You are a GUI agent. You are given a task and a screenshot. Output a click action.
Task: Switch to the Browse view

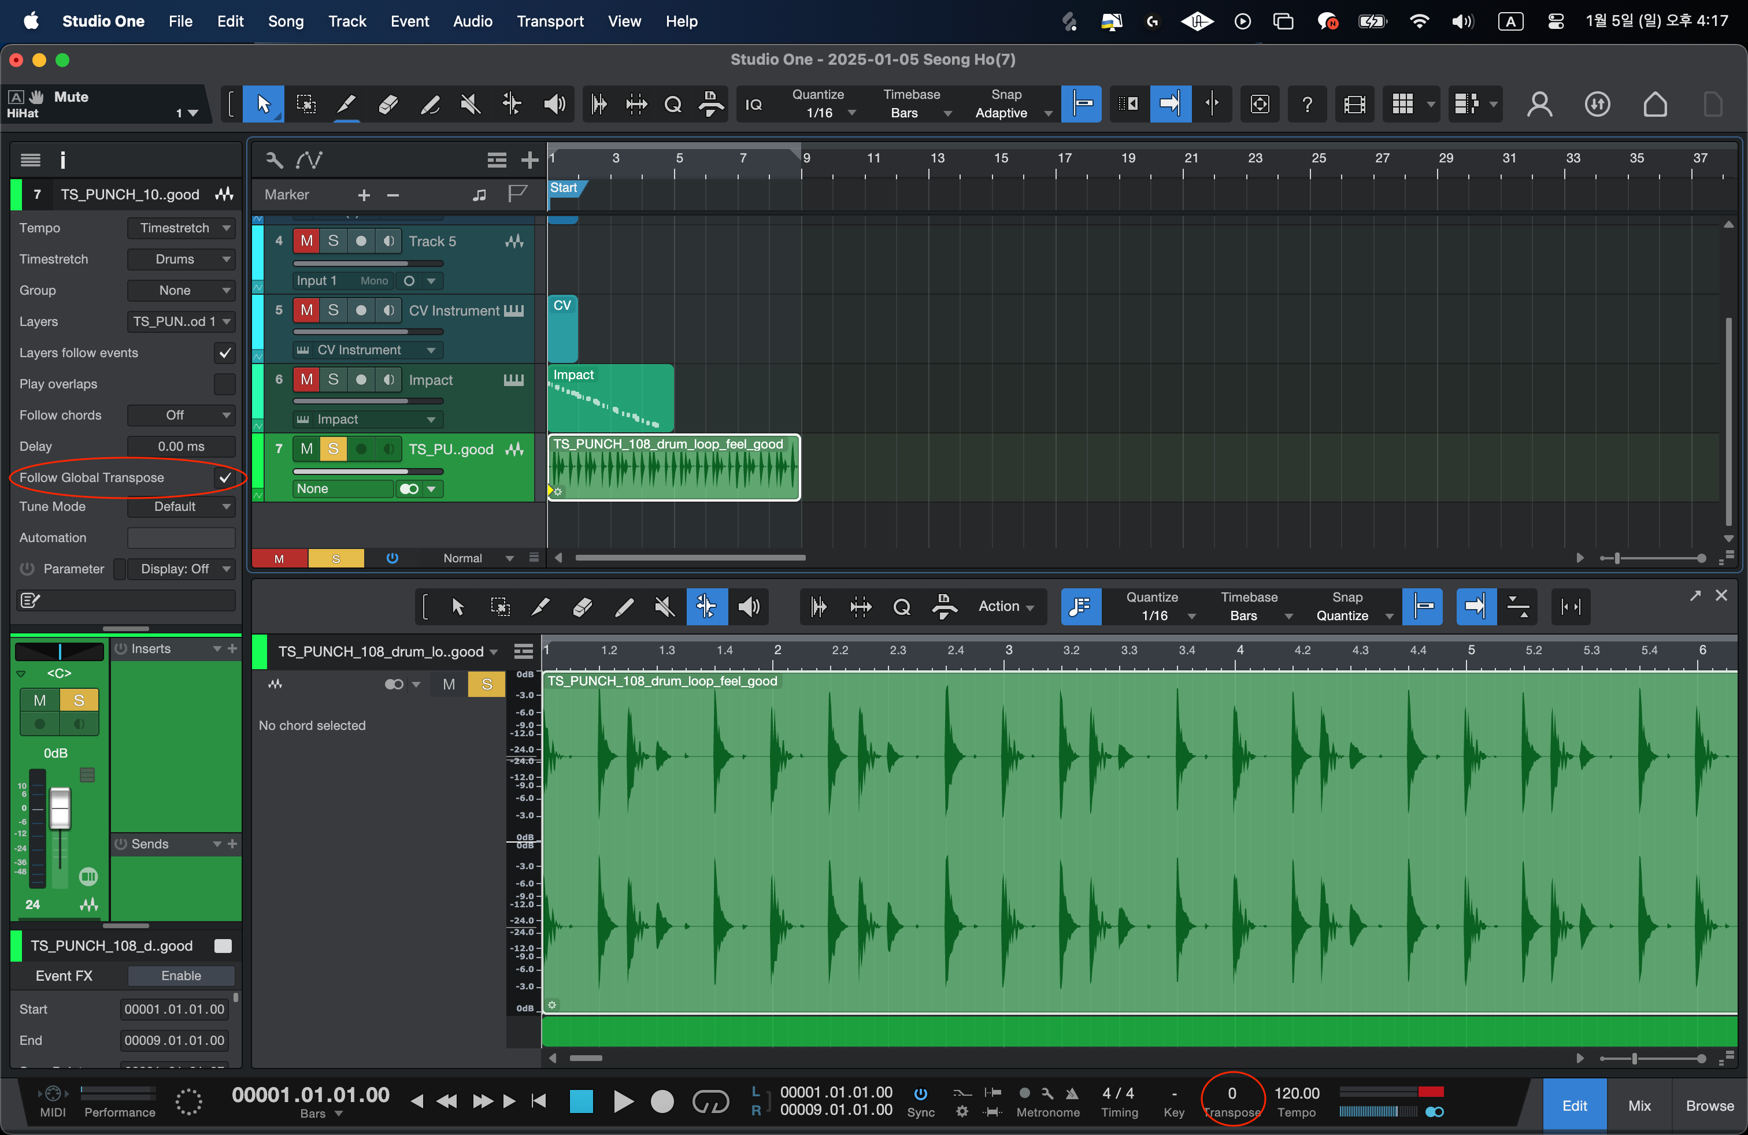1709,1106
